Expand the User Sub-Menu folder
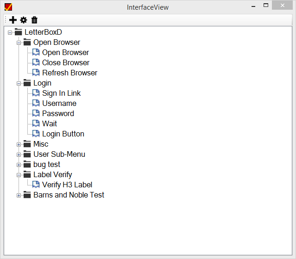Image resolution: width=296 pixels, height=259 pixels. click(x=19, y=155)
